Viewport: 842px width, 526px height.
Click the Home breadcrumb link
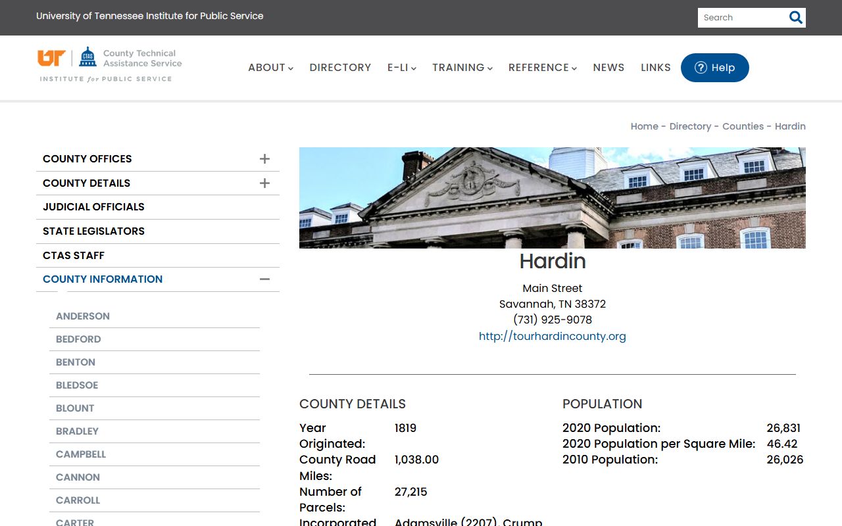point(644,126)
